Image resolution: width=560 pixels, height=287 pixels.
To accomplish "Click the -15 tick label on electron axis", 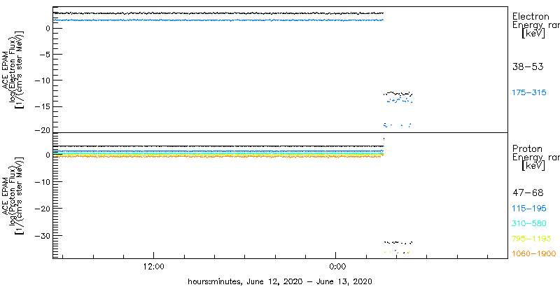I will pyautogui.click(x=42, y=106).
